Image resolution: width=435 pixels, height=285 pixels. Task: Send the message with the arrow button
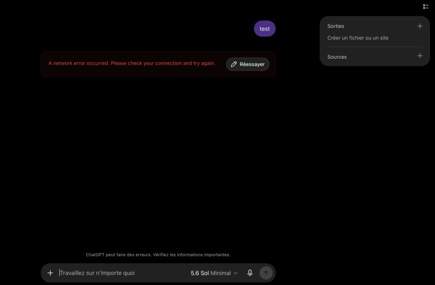click(266, 273)
